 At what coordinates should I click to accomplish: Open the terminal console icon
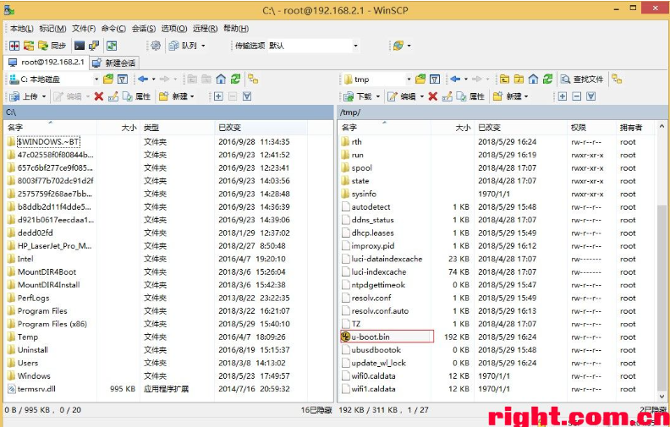pos(80,46)
